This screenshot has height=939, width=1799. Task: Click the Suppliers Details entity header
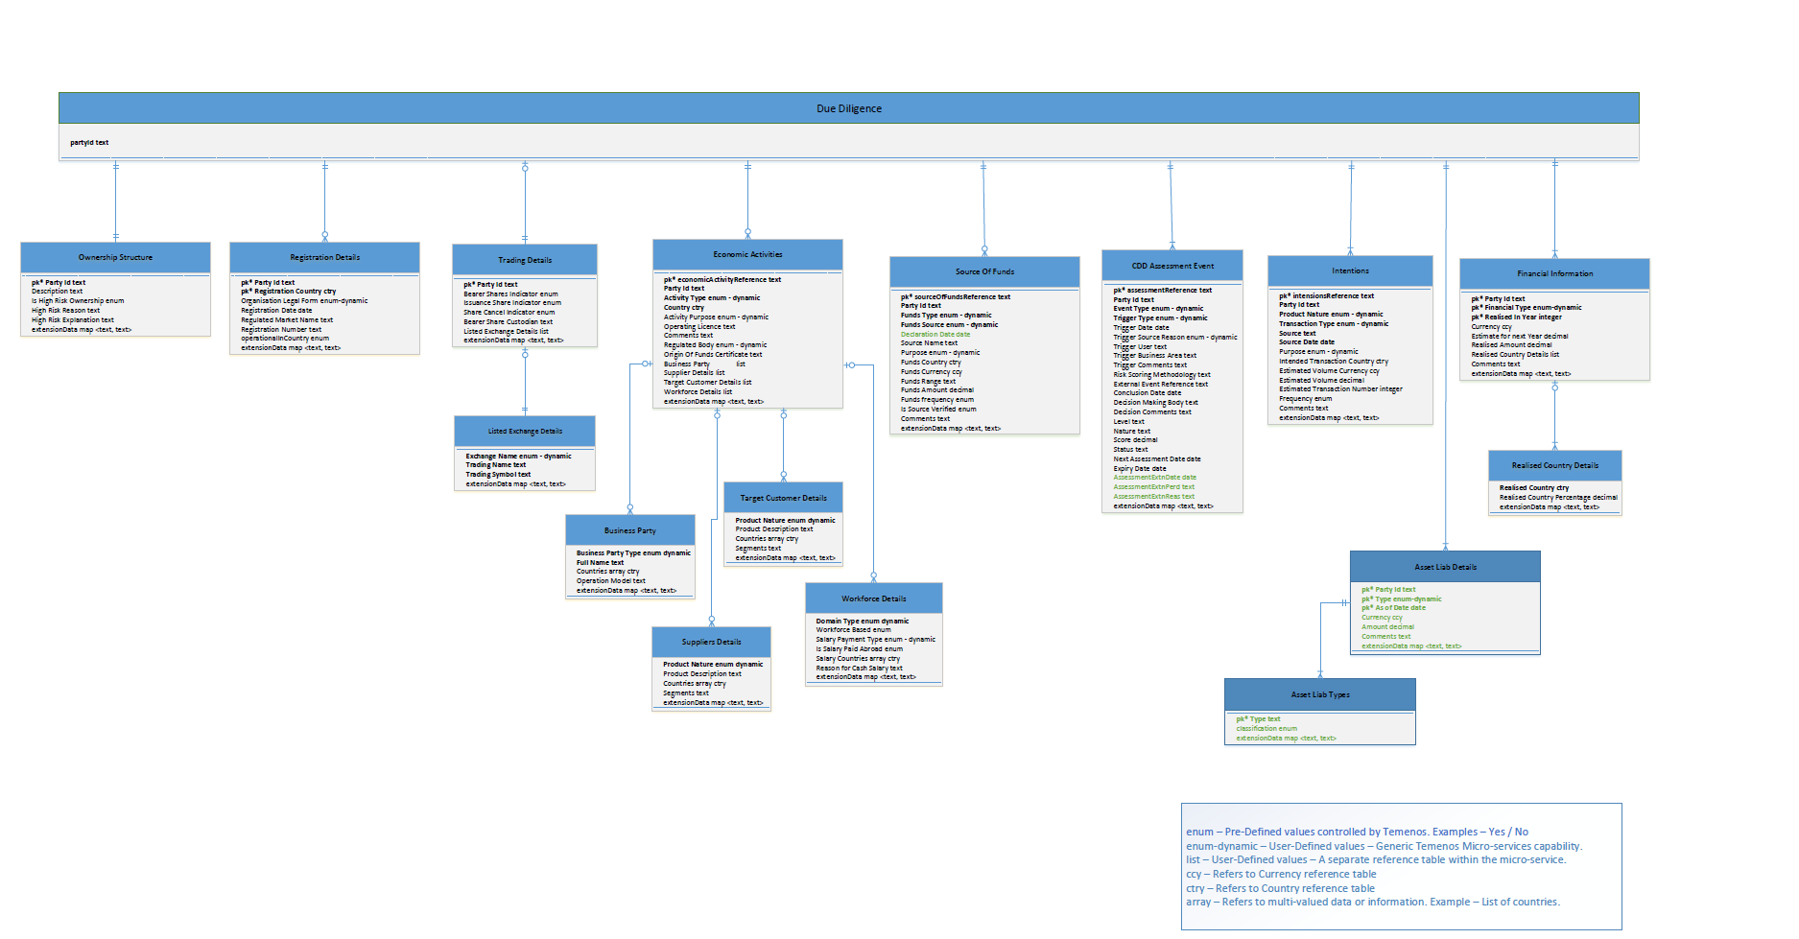[711, 642]
